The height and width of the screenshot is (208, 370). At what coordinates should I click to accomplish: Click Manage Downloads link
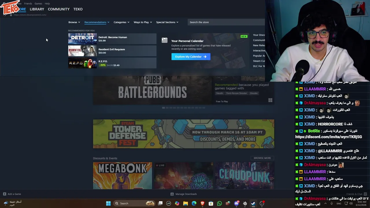tap(186, 194)
